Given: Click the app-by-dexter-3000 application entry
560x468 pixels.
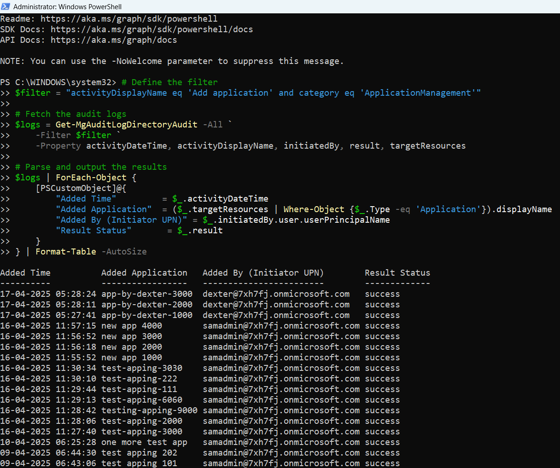Looking at the screenshot, I should click(147, 294).
